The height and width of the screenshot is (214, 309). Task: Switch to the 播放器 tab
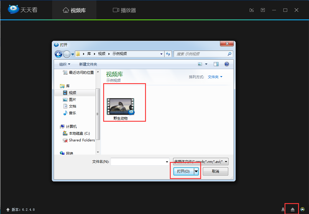(124, 10)
